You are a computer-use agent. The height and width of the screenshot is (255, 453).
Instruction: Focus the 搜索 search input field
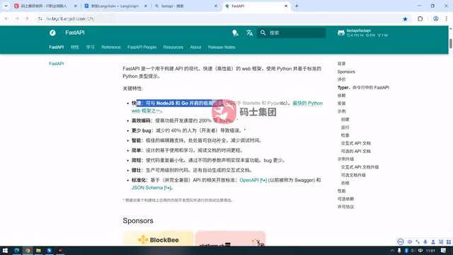[x=291, y=33]
